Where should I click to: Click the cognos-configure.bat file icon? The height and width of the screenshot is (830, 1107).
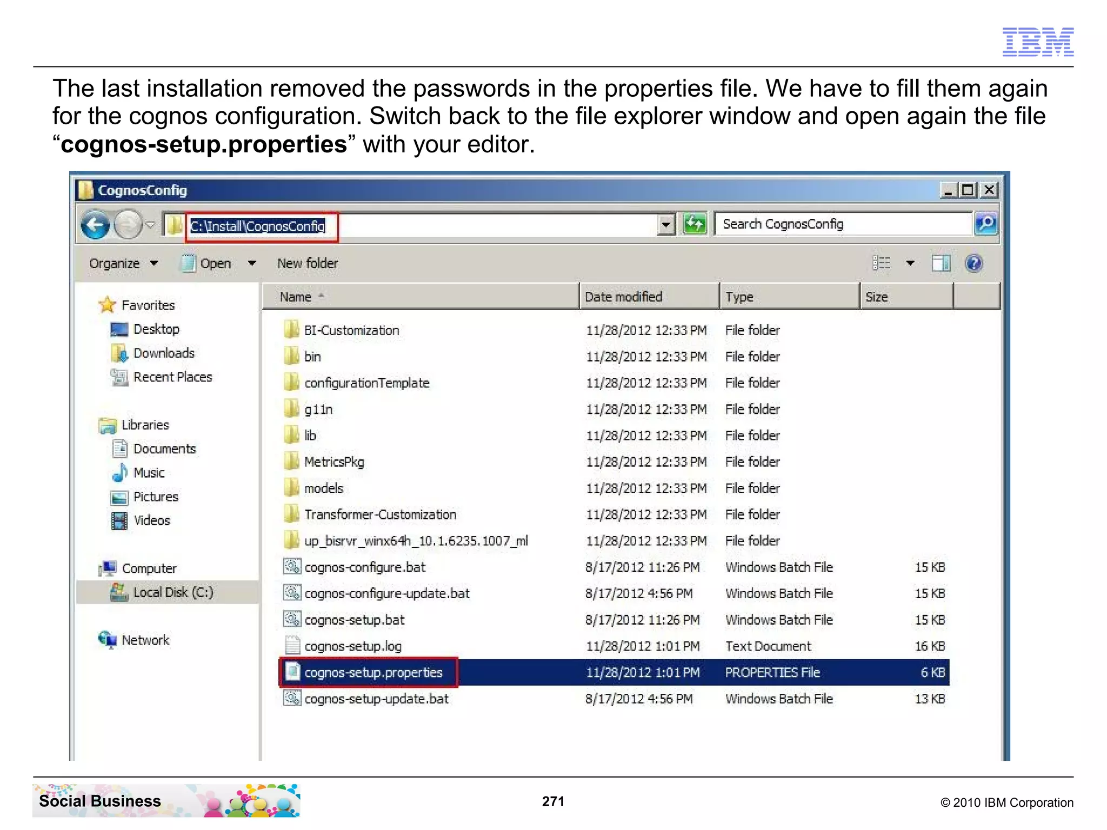pyautogui.click(x=292, y=566)
